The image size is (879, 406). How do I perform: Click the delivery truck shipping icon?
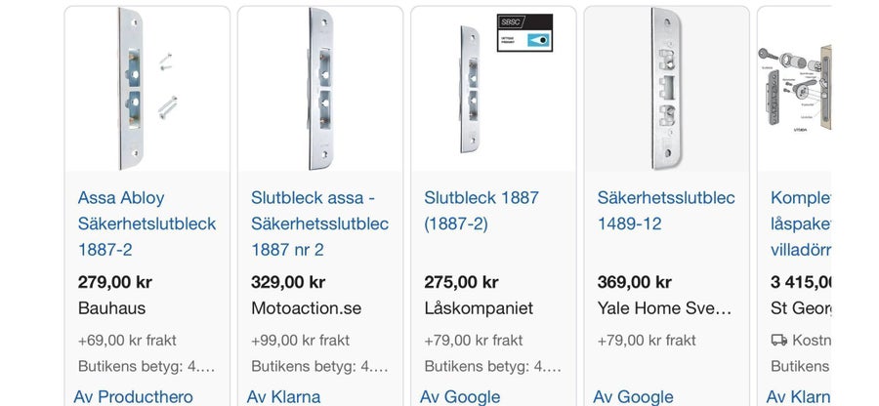(778, 340)
